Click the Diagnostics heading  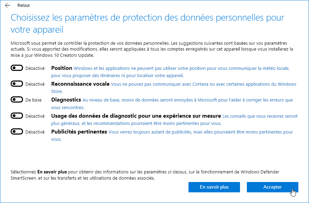pyautogui.click(x=66, y=100)
